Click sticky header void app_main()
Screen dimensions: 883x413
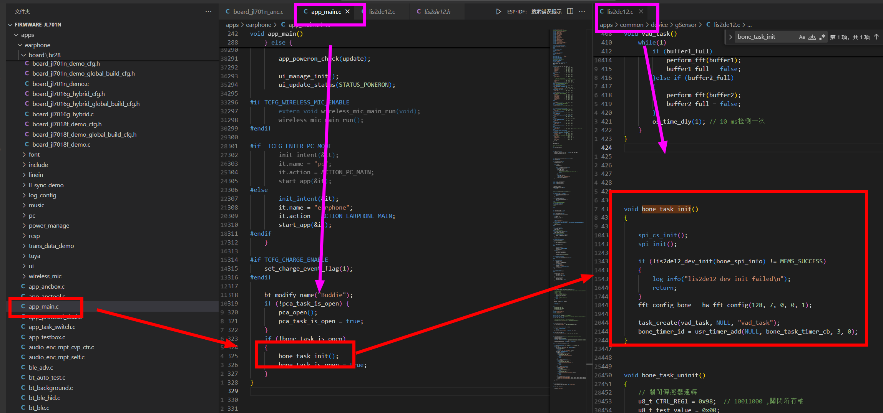(276, 34)
